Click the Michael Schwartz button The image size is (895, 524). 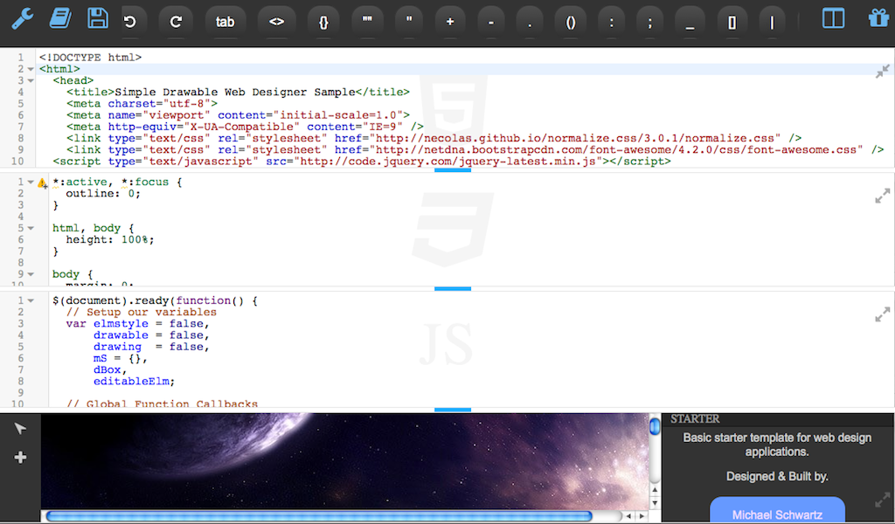click(777, 514)
